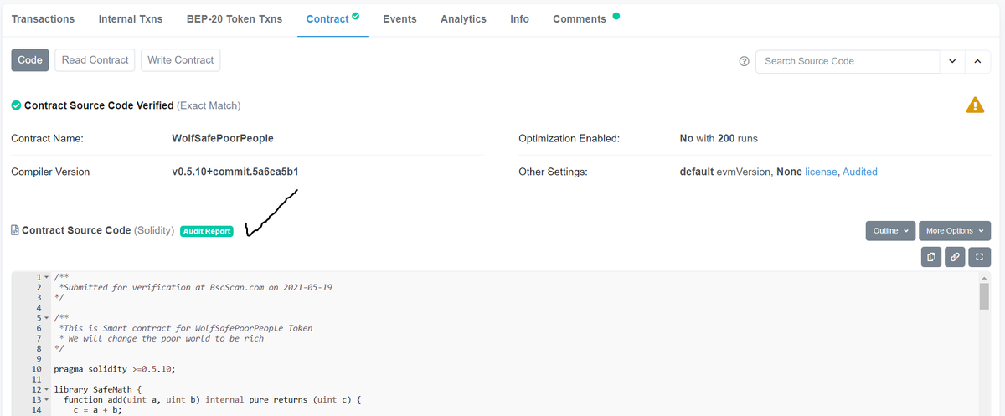Open the Internal Txns tab
Image resolution: width=1005 pixels, height=416 pixels.
point(131,18)
